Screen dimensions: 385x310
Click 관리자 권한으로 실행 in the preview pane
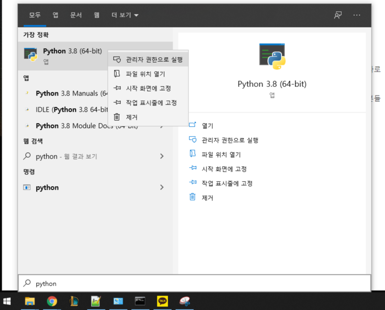tap(230, 140)
